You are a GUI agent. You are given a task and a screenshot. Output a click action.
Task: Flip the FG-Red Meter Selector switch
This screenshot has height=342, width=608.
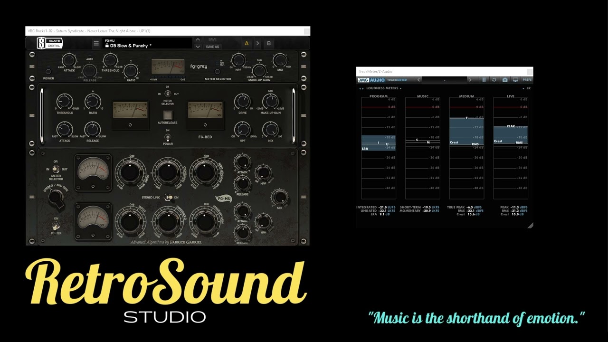point(167,94)
